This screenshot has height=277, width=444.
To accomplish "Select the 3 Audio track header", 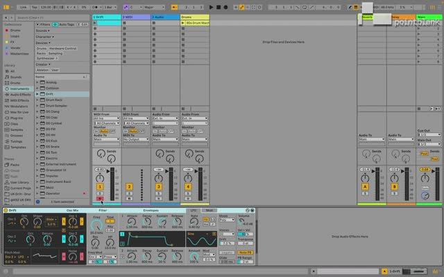I will coord(165,17).
